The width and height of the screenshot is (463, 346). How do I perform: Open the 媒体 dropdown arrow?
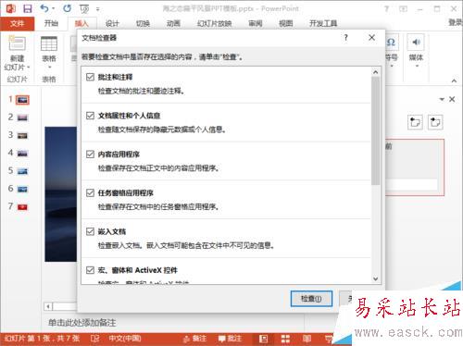click(417, 66)
